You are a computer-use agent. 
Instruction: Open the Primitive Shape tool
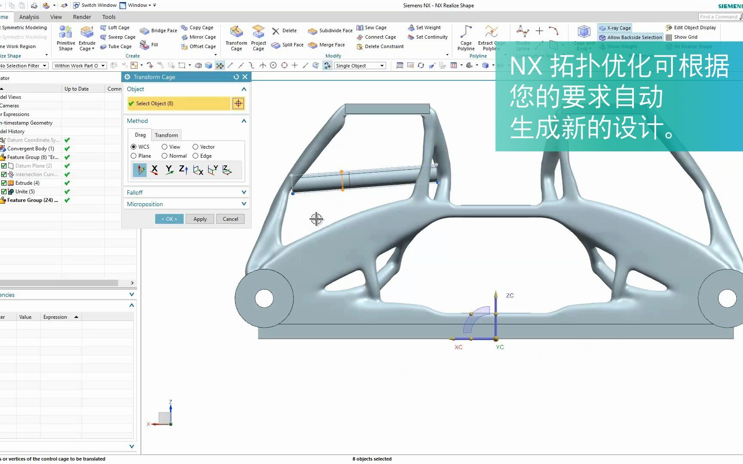click(x=66, y=38)
